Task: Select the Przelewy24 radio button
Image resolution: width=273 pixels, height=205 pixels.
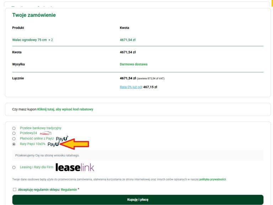Action: click(14, 133)
